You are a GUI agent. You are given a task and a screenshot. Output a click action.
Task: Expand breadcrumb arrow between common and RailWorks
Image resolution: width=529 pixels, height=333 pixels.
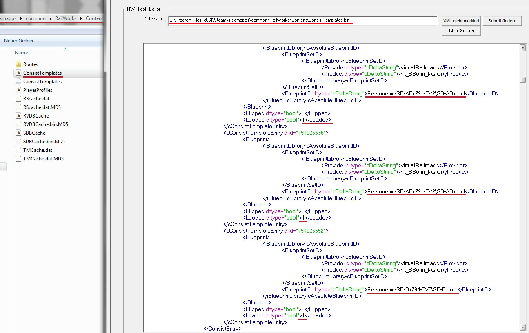point(51,19)
